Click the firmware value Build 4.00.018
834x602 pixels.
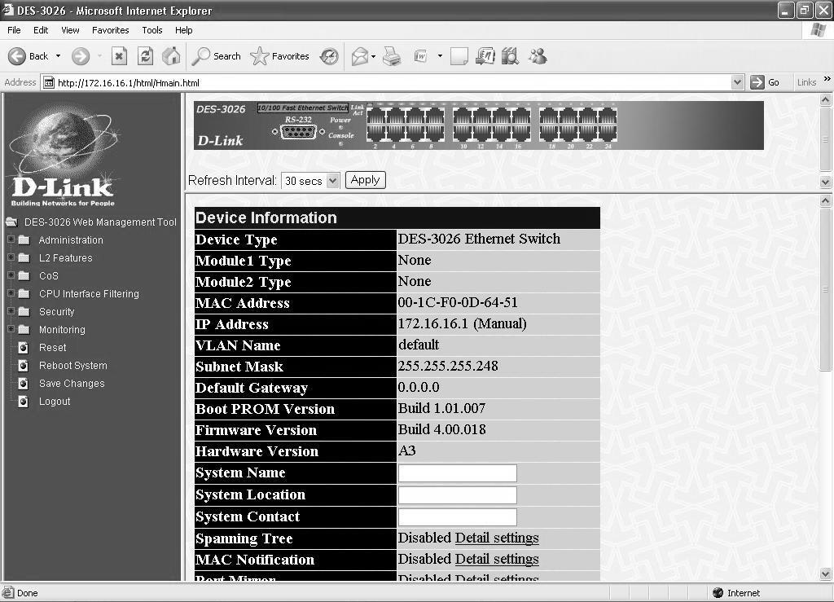point(442,429)
